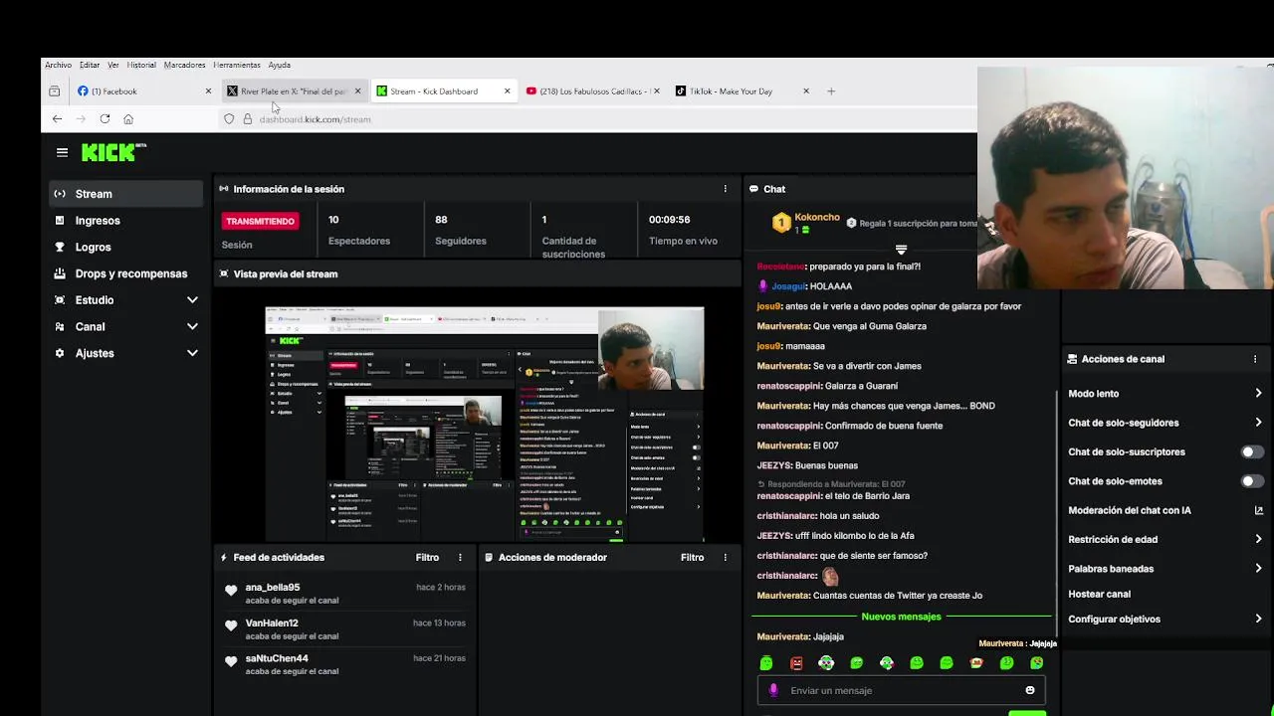Open browser home page icon
Screen dimensions: 1274x716
pos(128,118)
